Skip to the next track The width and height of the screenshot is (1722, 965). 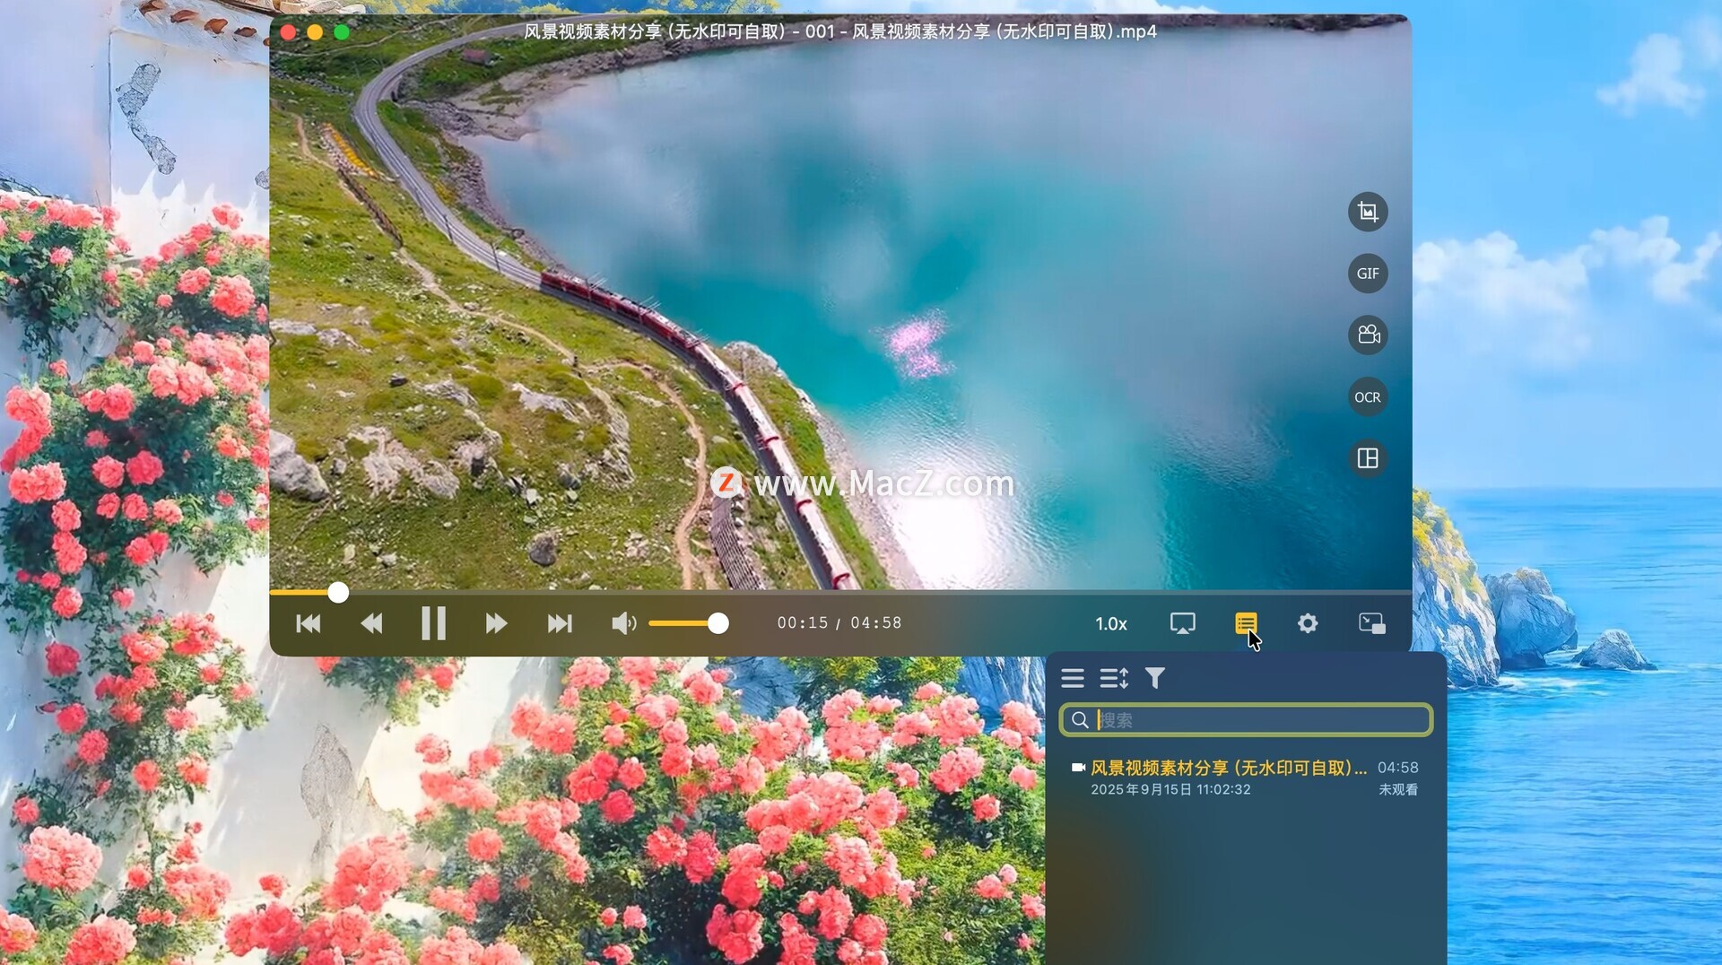pos(560,623)
